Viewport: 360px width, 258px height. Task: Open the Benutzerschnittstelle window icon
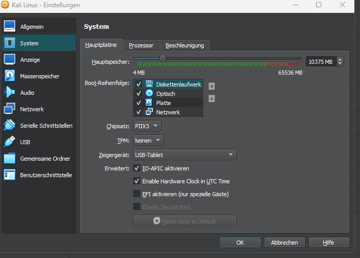click(x=9, y=175)
